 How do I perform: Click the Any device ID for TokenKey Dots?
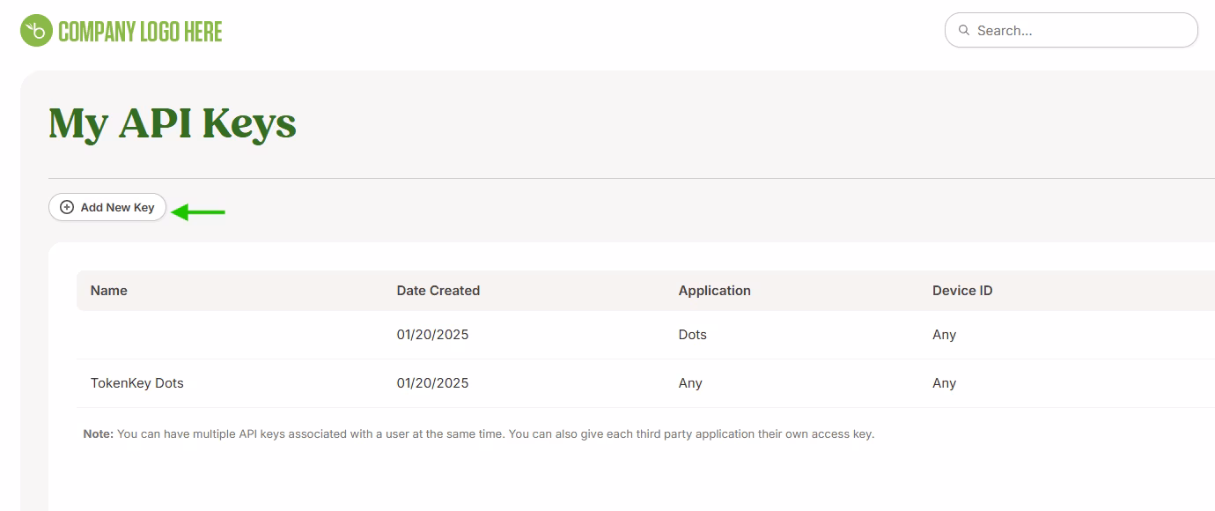coord(944,382)
